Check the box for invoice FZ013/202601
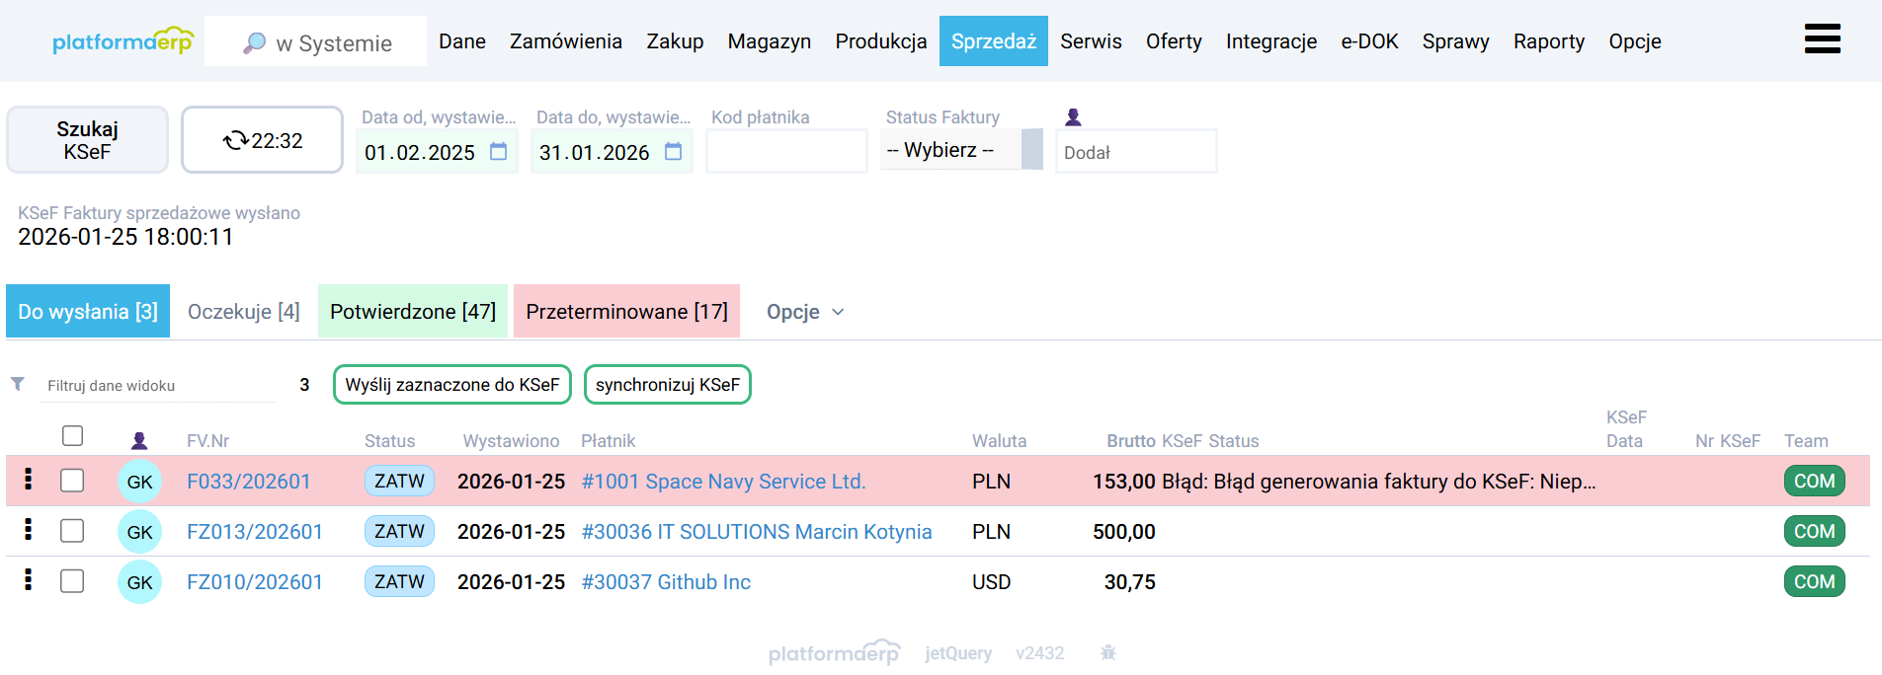Screen dimensions: 1882x675 72,531
